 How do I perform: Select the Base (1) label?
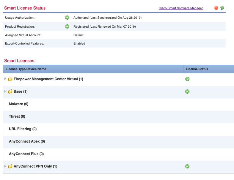pyautogui.click(x=21, y=91)
